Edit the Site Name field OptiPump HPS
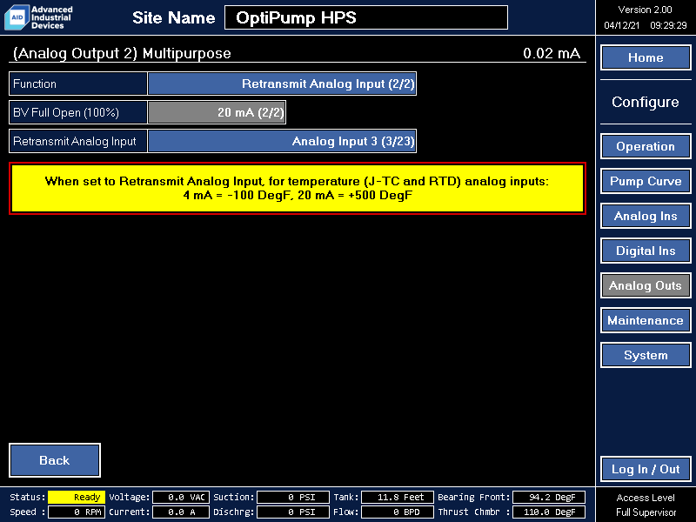This screenshot has height=522, width=696. (366, 17)
